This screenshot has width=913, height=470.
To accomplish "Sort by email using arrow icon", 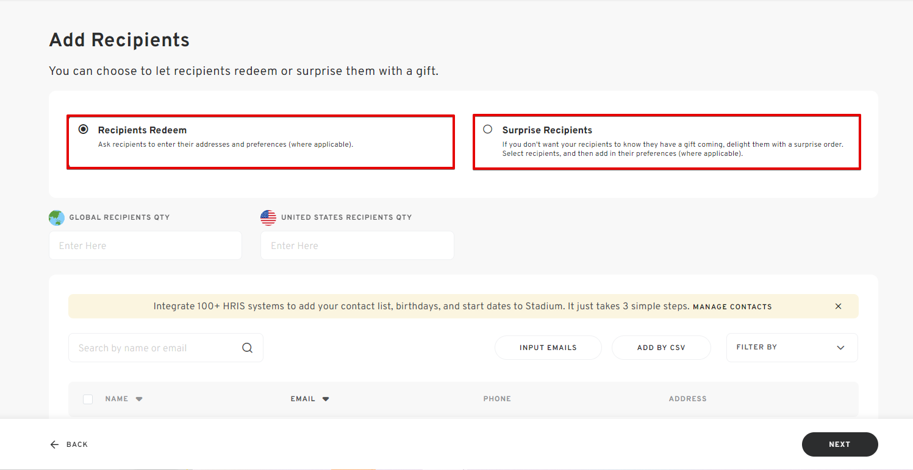I will (x=326, y=399).
